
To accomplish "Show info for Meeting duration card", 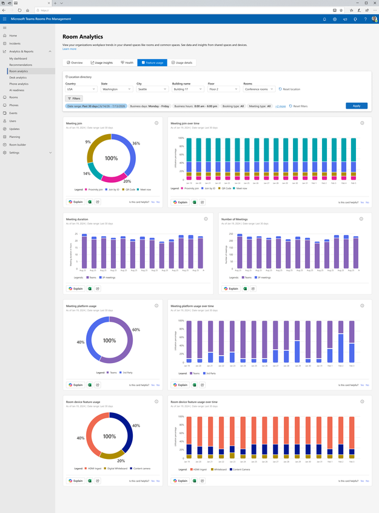I will coord(206,219).
